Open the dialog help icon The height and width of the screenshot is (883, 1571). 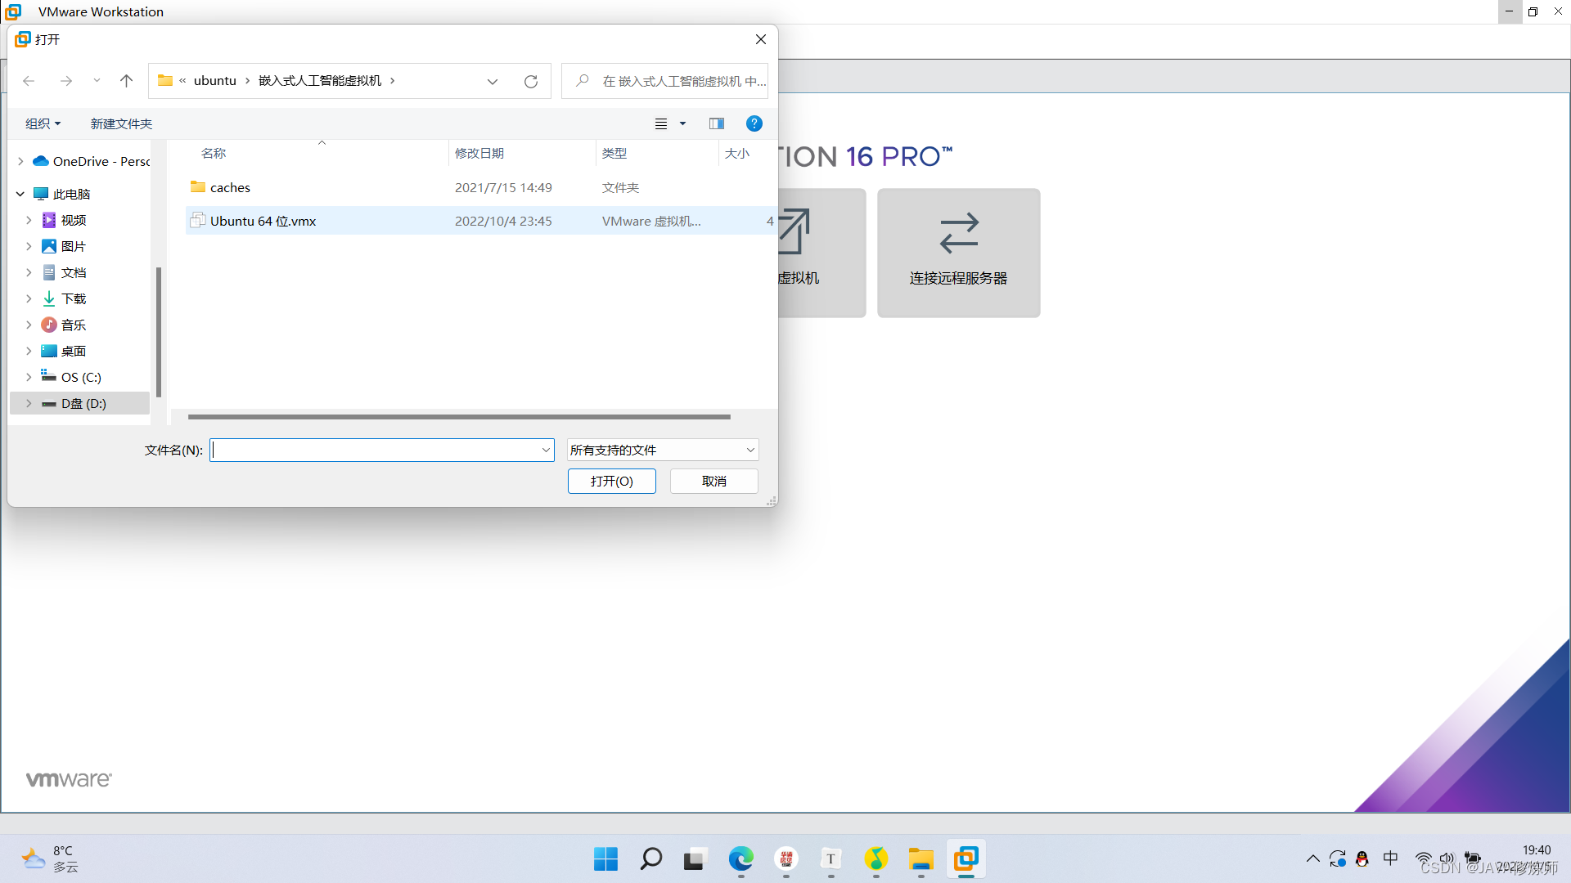[754, 123]
